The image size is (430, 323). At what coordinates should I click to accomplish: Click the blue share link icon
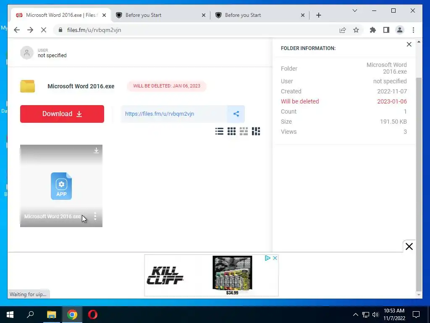pyautogui.click(x=236, y=114)
